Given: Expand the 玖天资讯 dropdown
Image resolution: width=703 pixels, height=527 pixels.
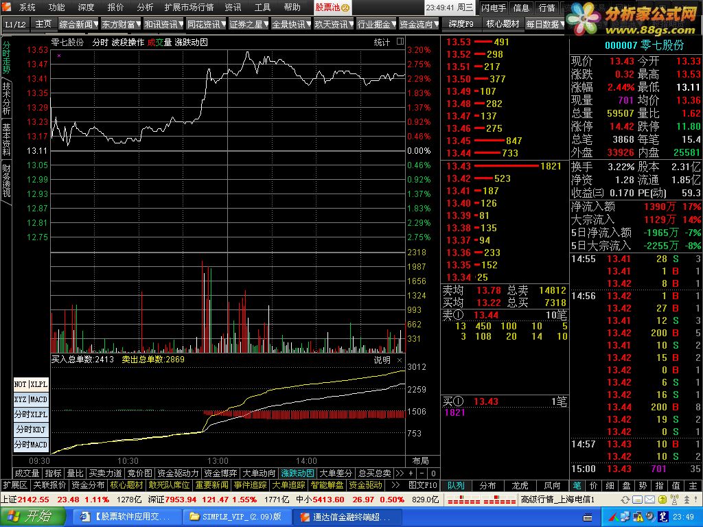Looking at the screenshot, I should click(334, 24).
